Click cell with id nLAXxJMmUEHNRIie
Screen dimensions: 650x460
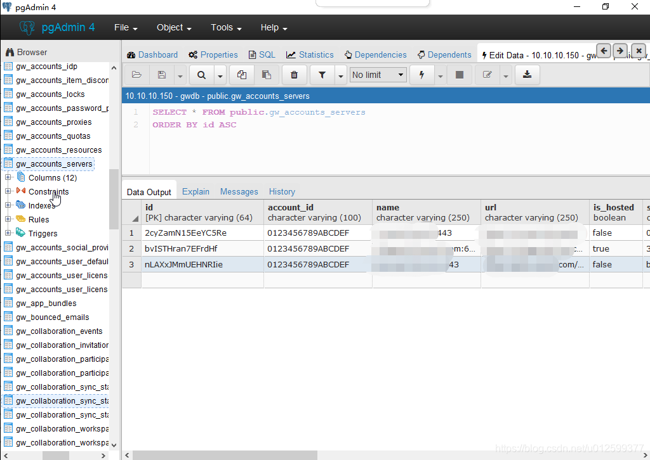(202, 264)
